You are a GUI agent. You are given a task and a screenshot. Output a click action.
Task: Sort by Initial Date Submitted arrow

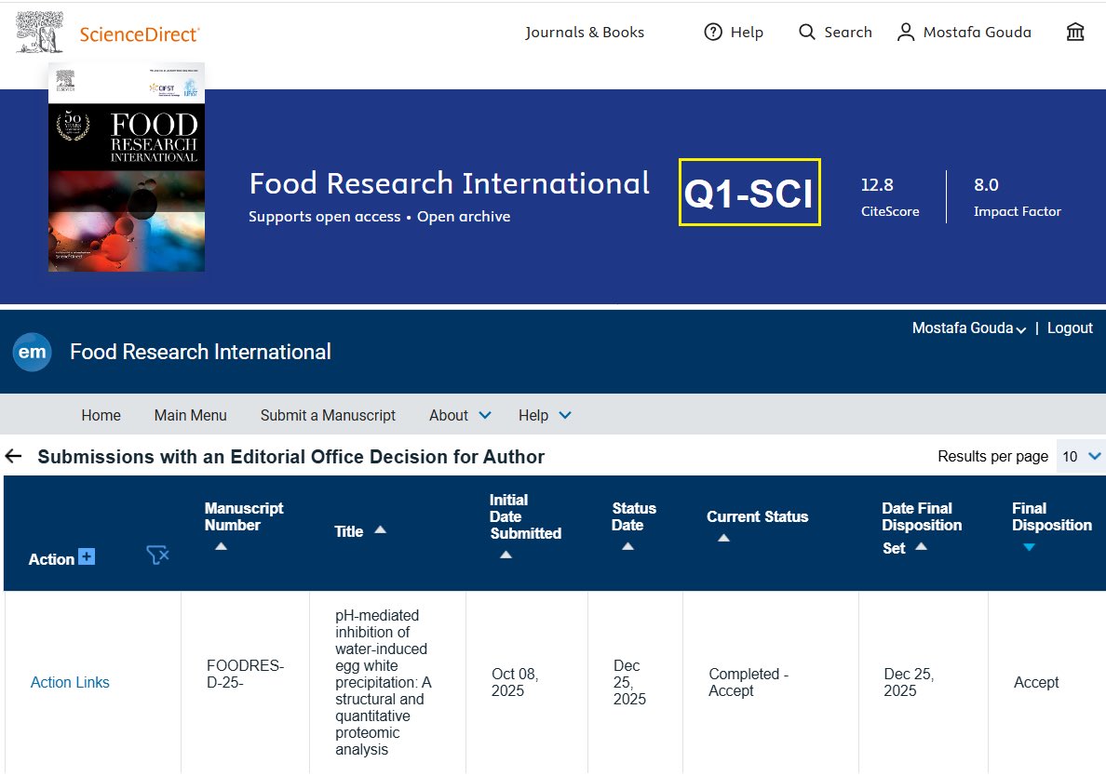coord(506,555)
